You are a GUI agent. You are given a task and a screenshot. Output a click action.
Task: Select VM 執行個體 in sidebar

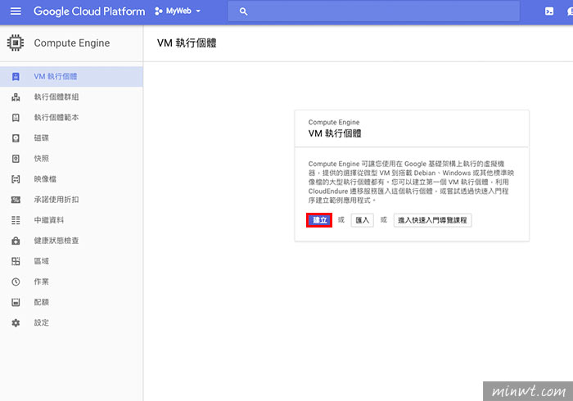pyautogui.click(x=71, y=76)
